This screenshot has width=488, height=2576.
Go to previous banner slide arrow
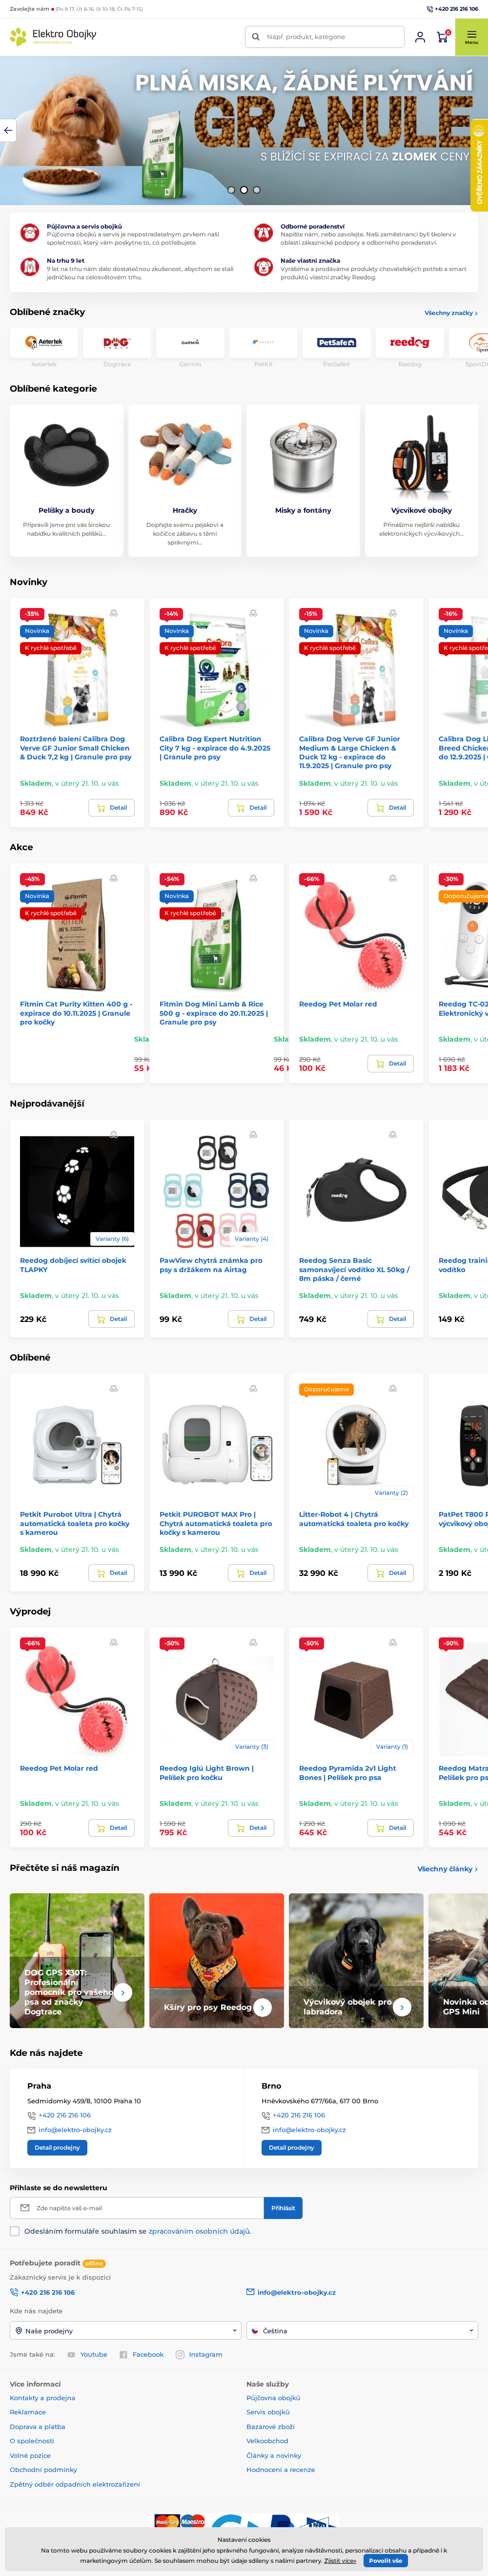8,130
